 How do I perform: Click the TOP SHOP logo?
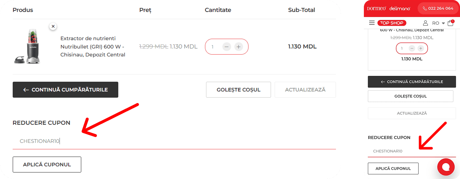click(x=392, y=23)
